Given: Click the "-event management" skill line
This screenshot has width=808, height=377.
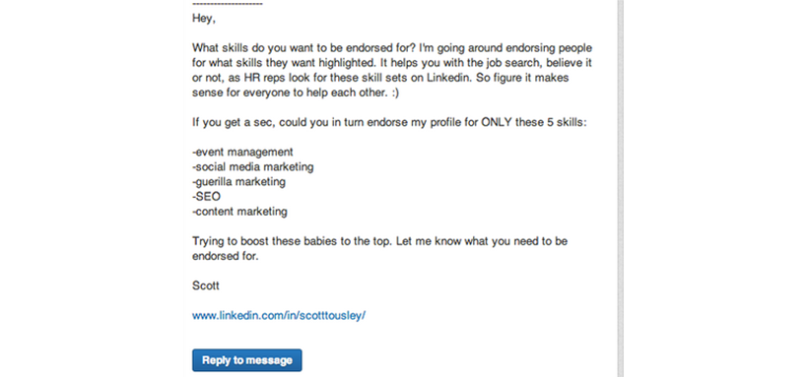Looking at the screenshot, I should pos(242,153).
